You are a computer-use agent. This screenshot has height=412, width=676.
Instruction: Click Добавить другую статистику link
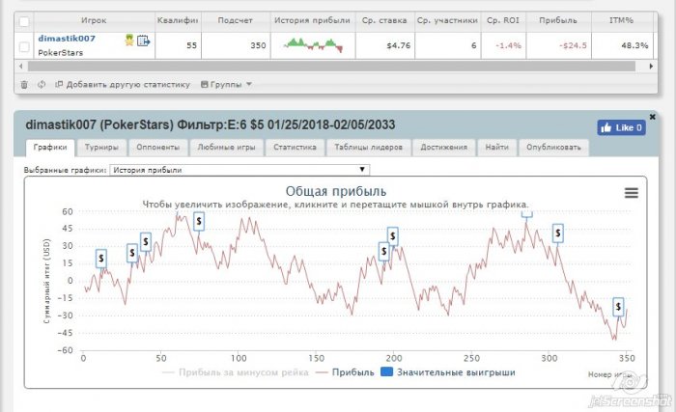[x=123, y=85]
